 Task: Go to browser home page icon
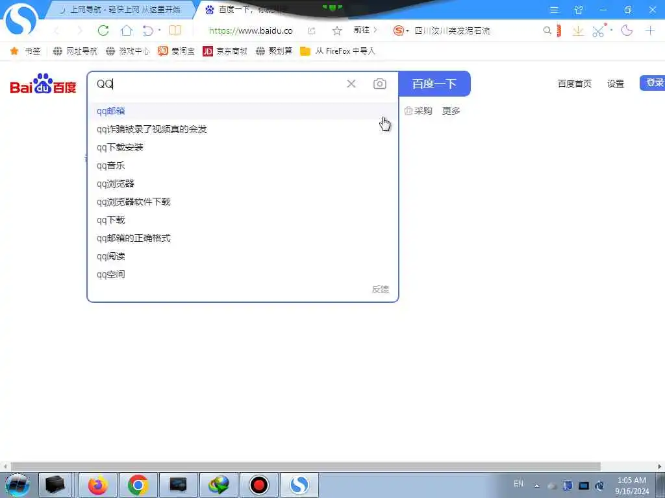(127, 30)
